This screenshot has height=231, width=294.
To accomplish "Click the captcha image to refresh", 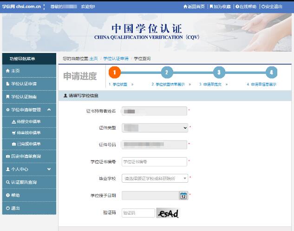I will pos(168,213).
